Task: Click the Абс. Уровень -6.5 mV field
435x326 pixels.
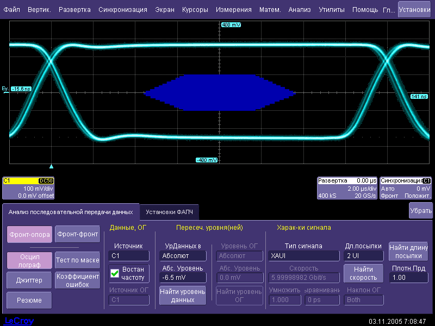Action: (182, 278)
